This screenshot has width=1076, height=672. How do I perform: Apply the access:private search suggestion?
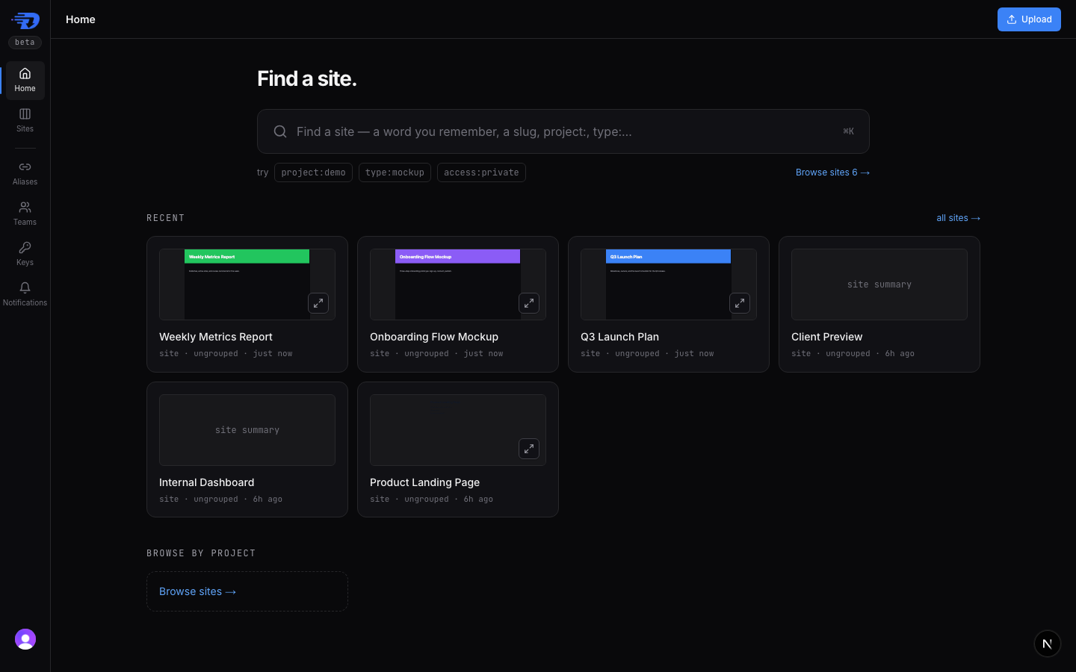click(481, 172)
